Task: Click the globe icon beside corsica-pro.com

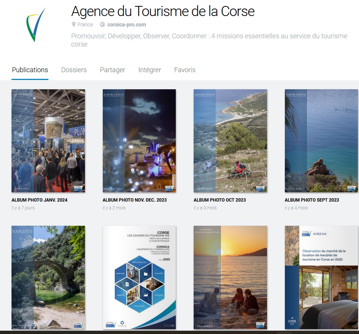Action: [102, 25]
